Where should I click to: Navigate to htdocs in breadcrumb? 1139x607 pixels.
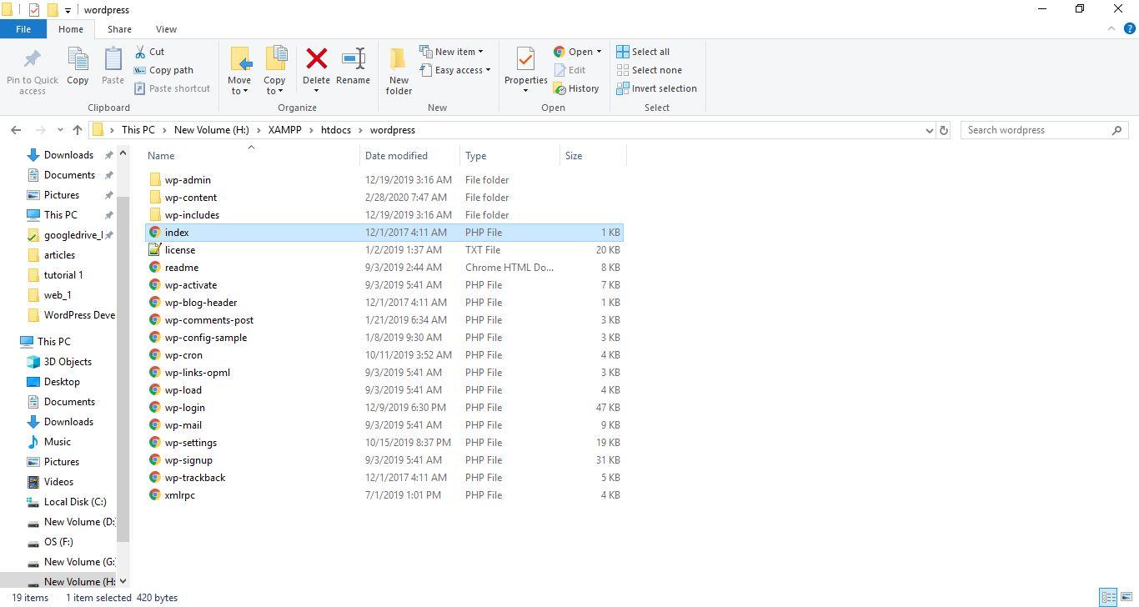click(336, 130)
